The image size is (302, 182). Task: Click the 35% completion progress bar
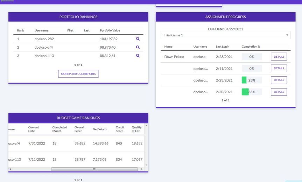point(251,92)
